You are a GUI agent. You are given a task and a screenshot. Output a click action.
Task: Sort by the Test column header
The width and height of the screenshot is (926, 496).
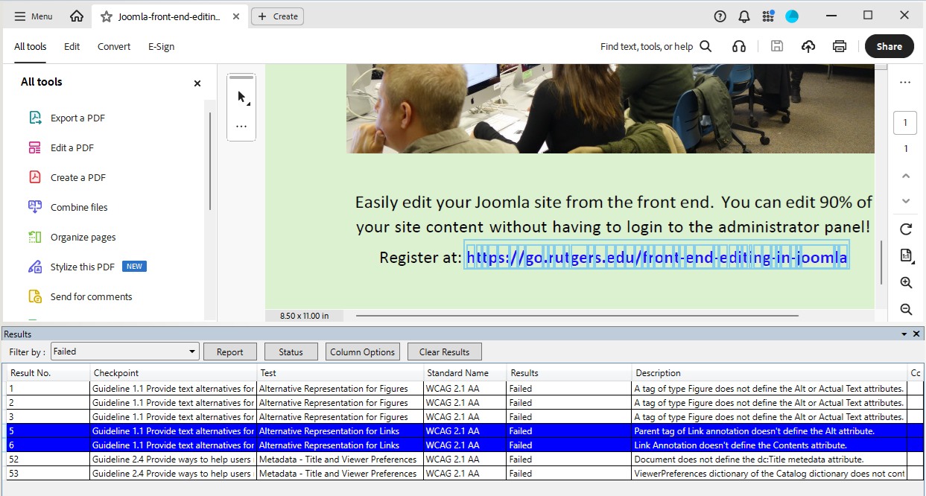pyautogui.click(x=340, y=373)
